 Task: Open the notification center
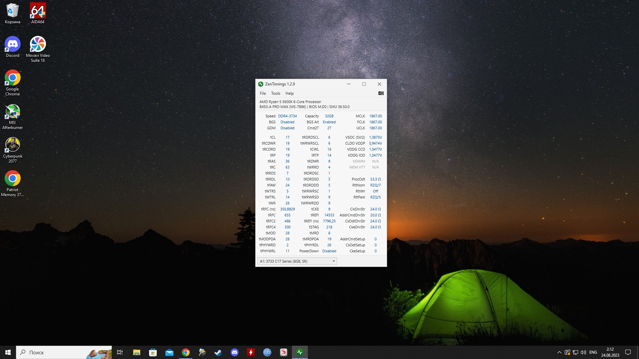[628, 352]
